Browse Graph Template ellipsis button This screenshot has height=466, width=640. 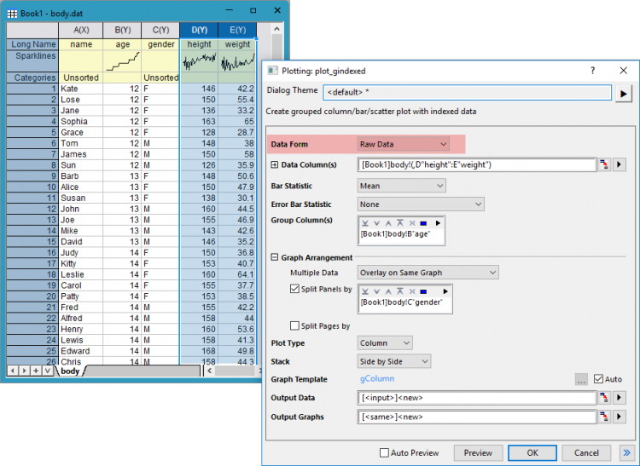pos(581,379)
